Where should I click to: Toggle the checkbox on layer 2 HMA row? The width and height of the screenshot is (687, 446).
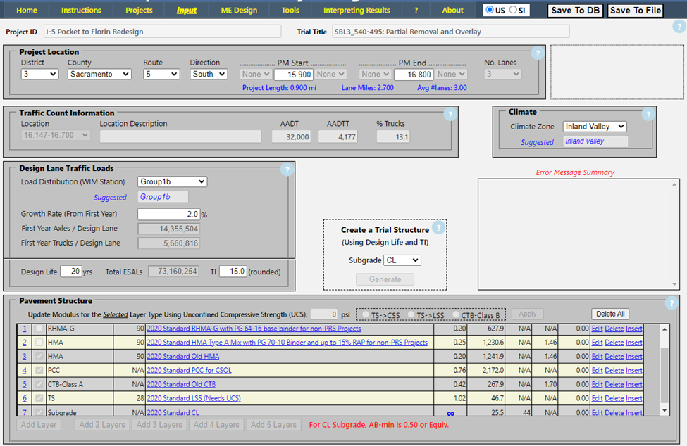coord(39,343)
